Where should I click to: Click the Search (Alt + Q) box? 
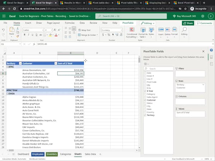click(x=131, y=16)
